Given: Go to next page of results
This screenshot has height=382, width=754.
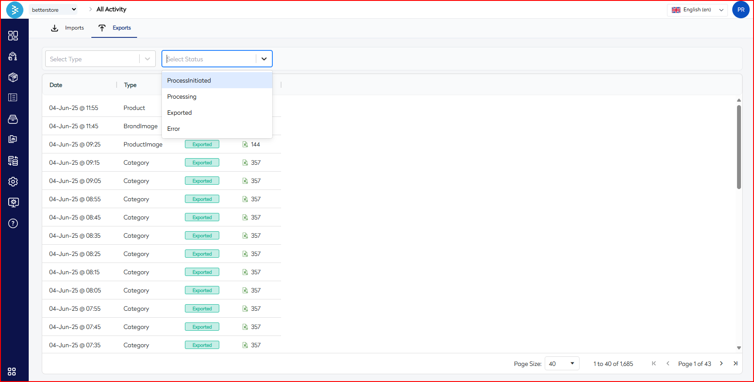Looking at the screenshot, I should [x=721, y=363].
